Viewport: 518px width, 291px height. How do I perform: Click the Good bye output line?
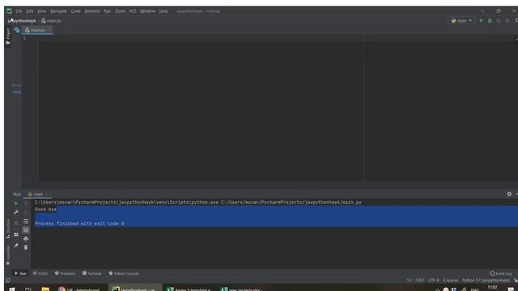click(45, 209)
